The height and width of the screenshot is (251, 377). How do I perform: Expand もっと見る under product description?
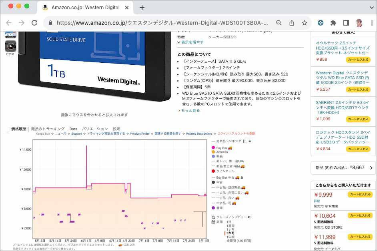189,111
